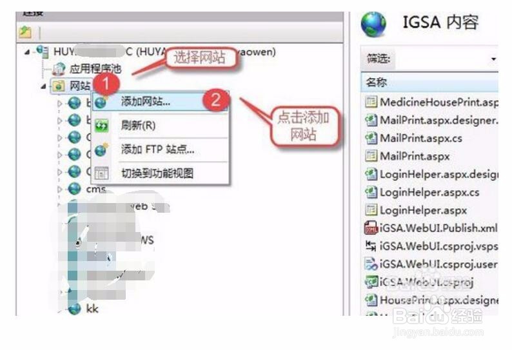This screenshot has width=512, height=350.
Task: Click the globe icon next to kk
Action: coord(74,309)
